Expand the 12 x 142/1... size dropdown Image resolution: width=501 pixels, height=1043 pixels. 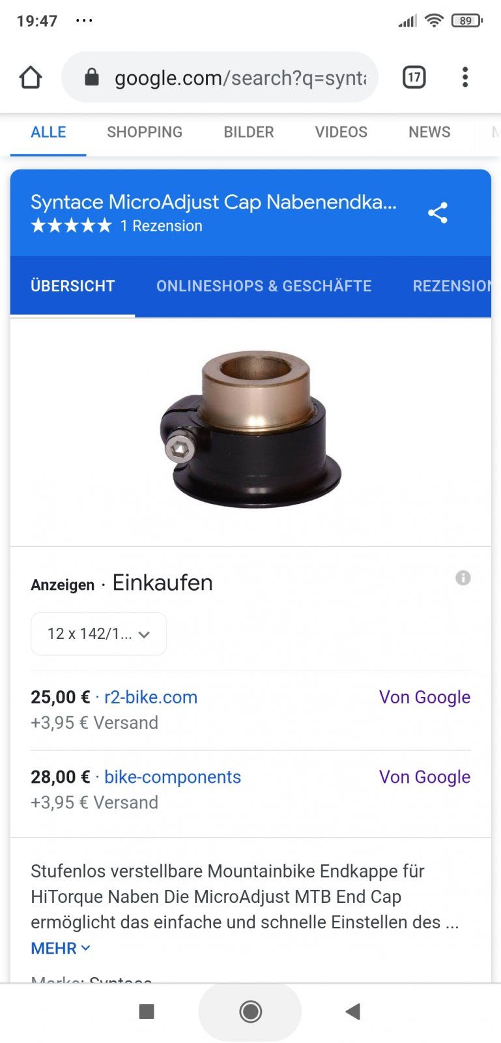coord(98,634)
